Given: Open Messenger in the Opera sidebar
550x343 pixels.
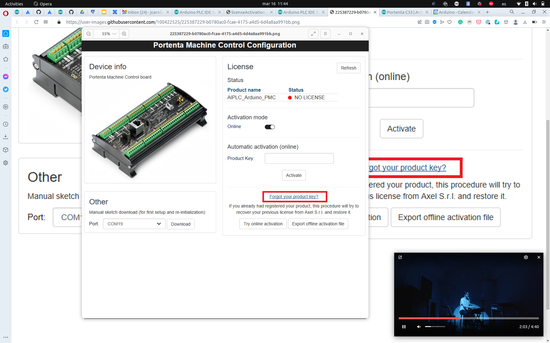Looking at the screenshot, I should [6, 77].
